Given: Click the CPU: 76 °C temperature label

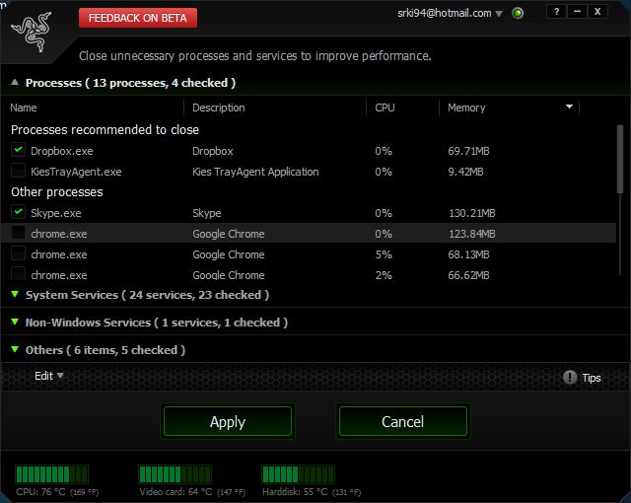Looking at the screenshot, I should (x=57, y=492).
